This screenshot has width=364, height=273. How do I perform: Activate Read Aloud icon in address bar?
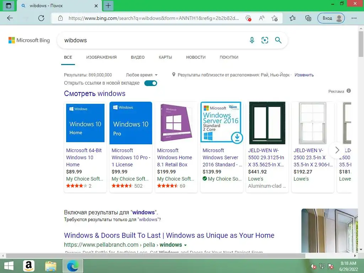(x=262, y=18)
